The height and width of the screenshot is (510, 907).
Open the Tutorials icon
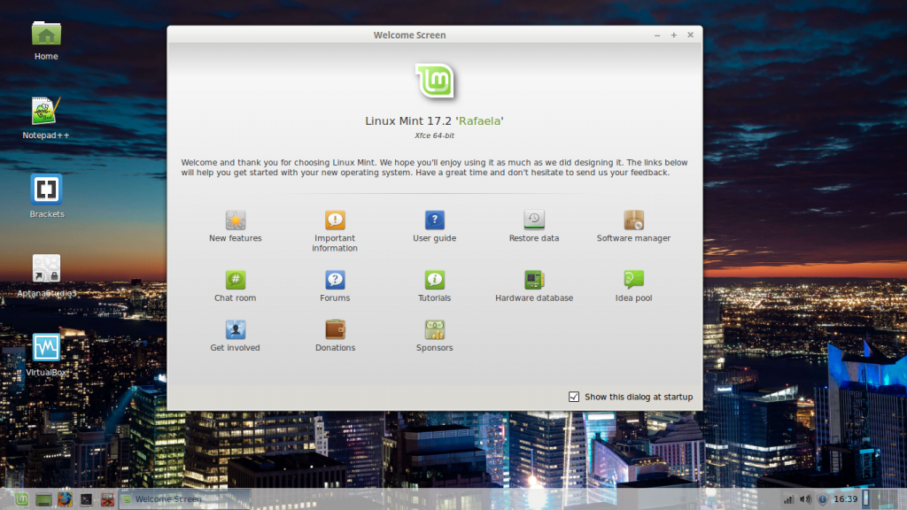click(434, 281)
